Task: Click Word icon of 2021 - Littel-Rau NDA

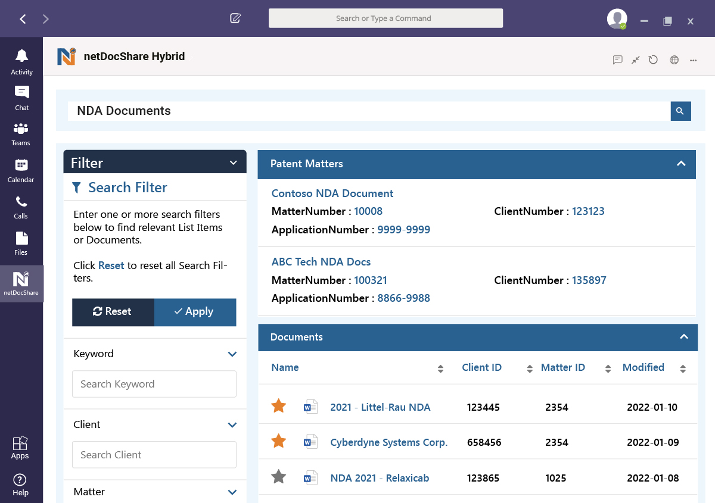Action: pos(310,407)
